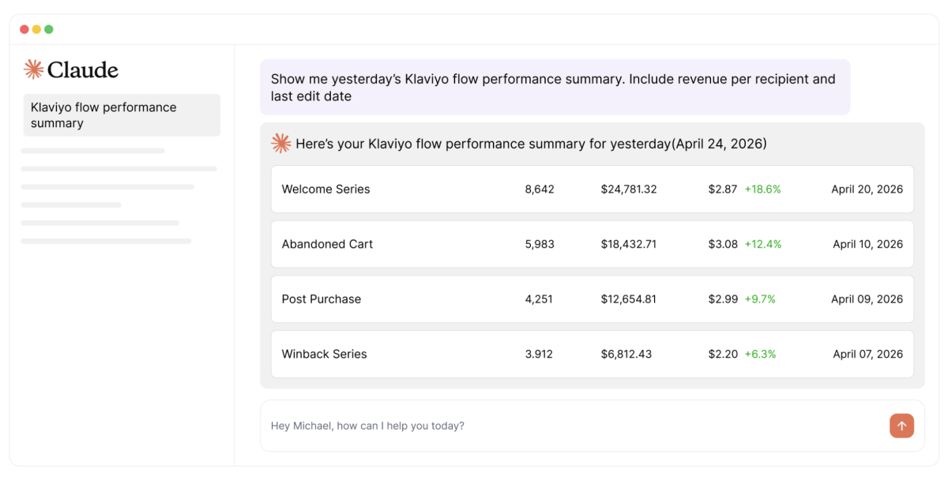The width and height of the screenshot is (948, 481).
Task: Click revenue per recipient $2.20
Action: click(723, 354)
